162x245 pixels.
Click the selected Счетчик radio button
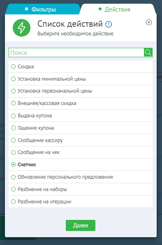coord(14,165)
